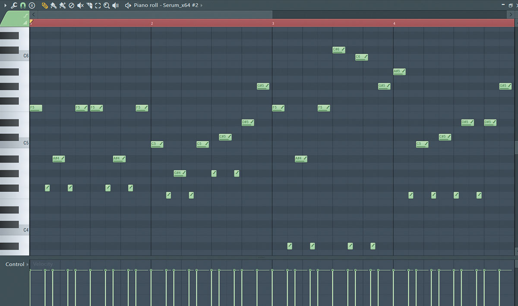Toggle the portamento switch in green corner
Image resolution: width=518 pixels, height=306 pixels.
[x=25, y=16]
